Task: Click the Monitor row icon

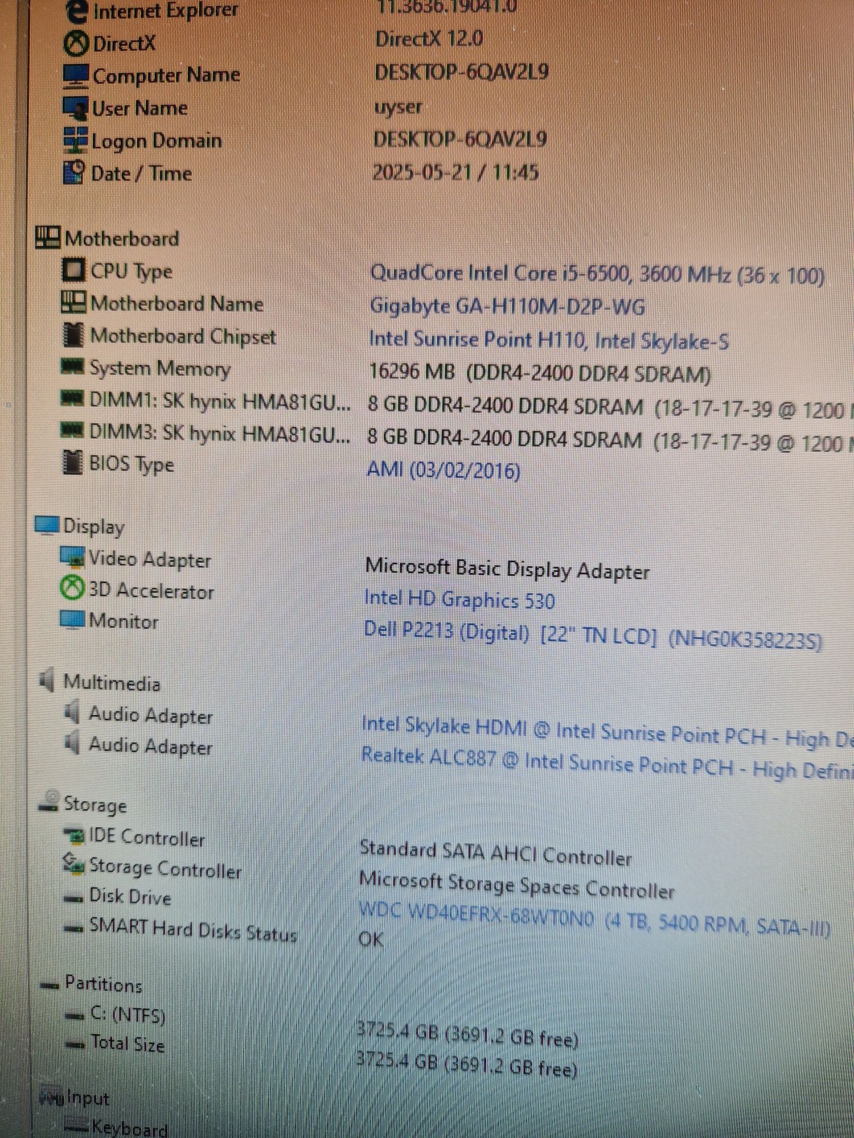Action: point(72,620)
